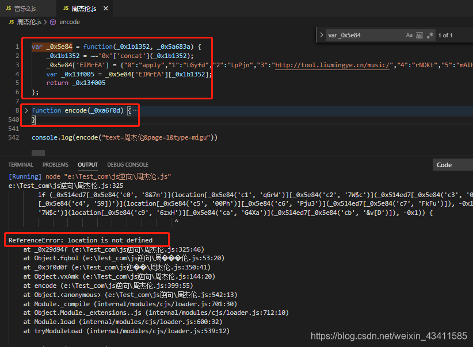Click the 周杰伦.js:325 error path line
Viewport: 473px width, 347px height.
coord(66,186)
